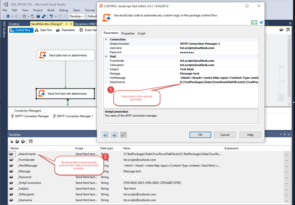Screen dimensions: 295x205
Task: Switch to the Data Flow designer tab
Action: click(x=44, y=30)
